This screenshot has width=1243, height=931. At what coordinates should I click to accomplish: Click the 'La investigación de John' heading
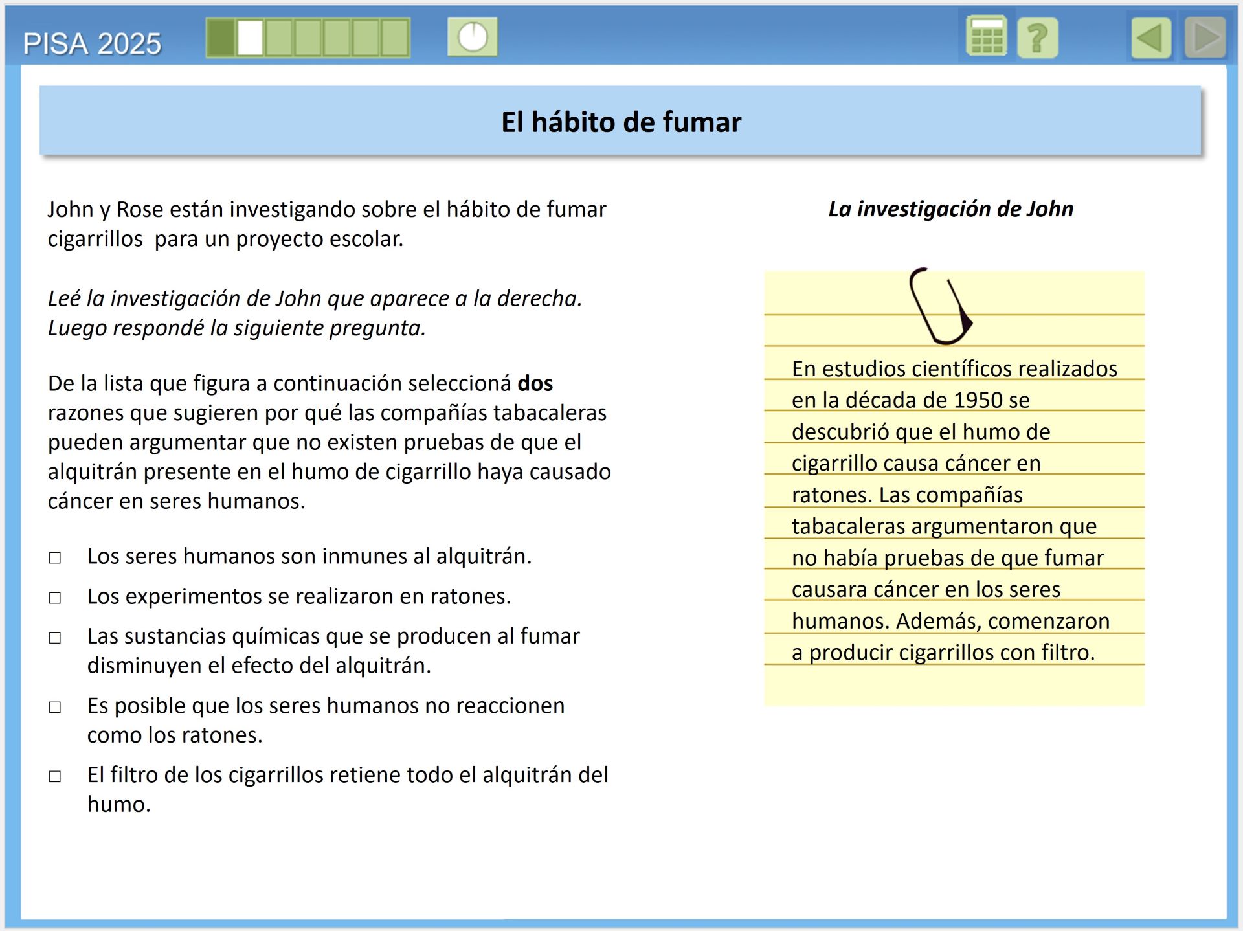950,209
